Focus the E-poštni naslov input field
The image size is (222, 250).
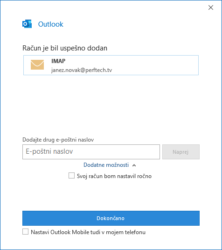point(91,152)
